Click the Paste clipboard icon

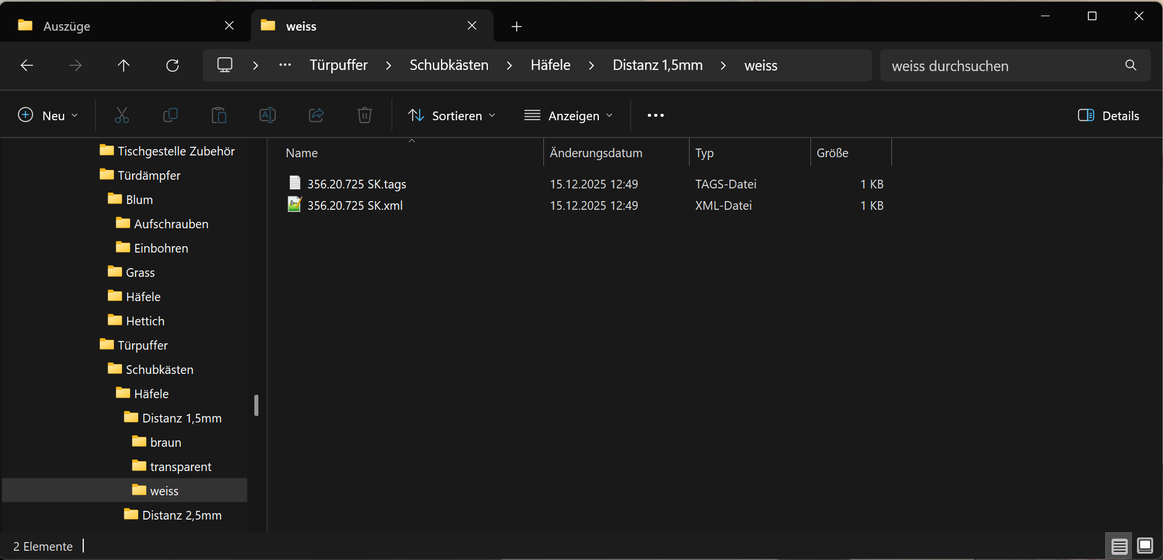[219, 116]
